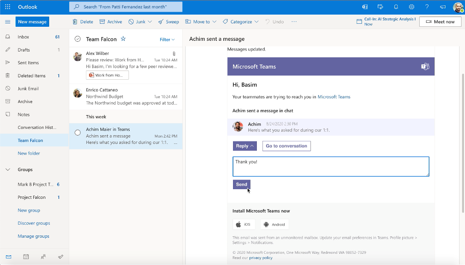Open the Conversation History folder
Screen dimensions: 465x265
click(35, 127)
